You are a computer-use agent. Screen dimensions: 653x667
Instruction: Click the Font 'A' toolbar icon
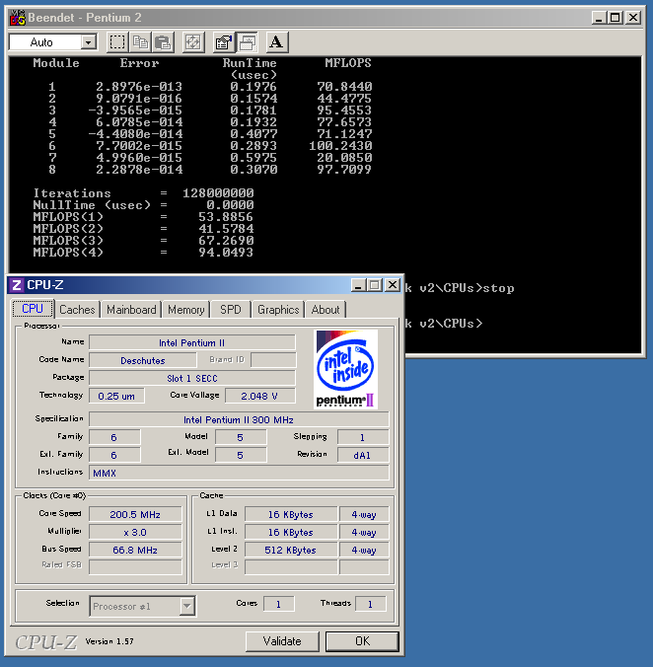[277, 42]
